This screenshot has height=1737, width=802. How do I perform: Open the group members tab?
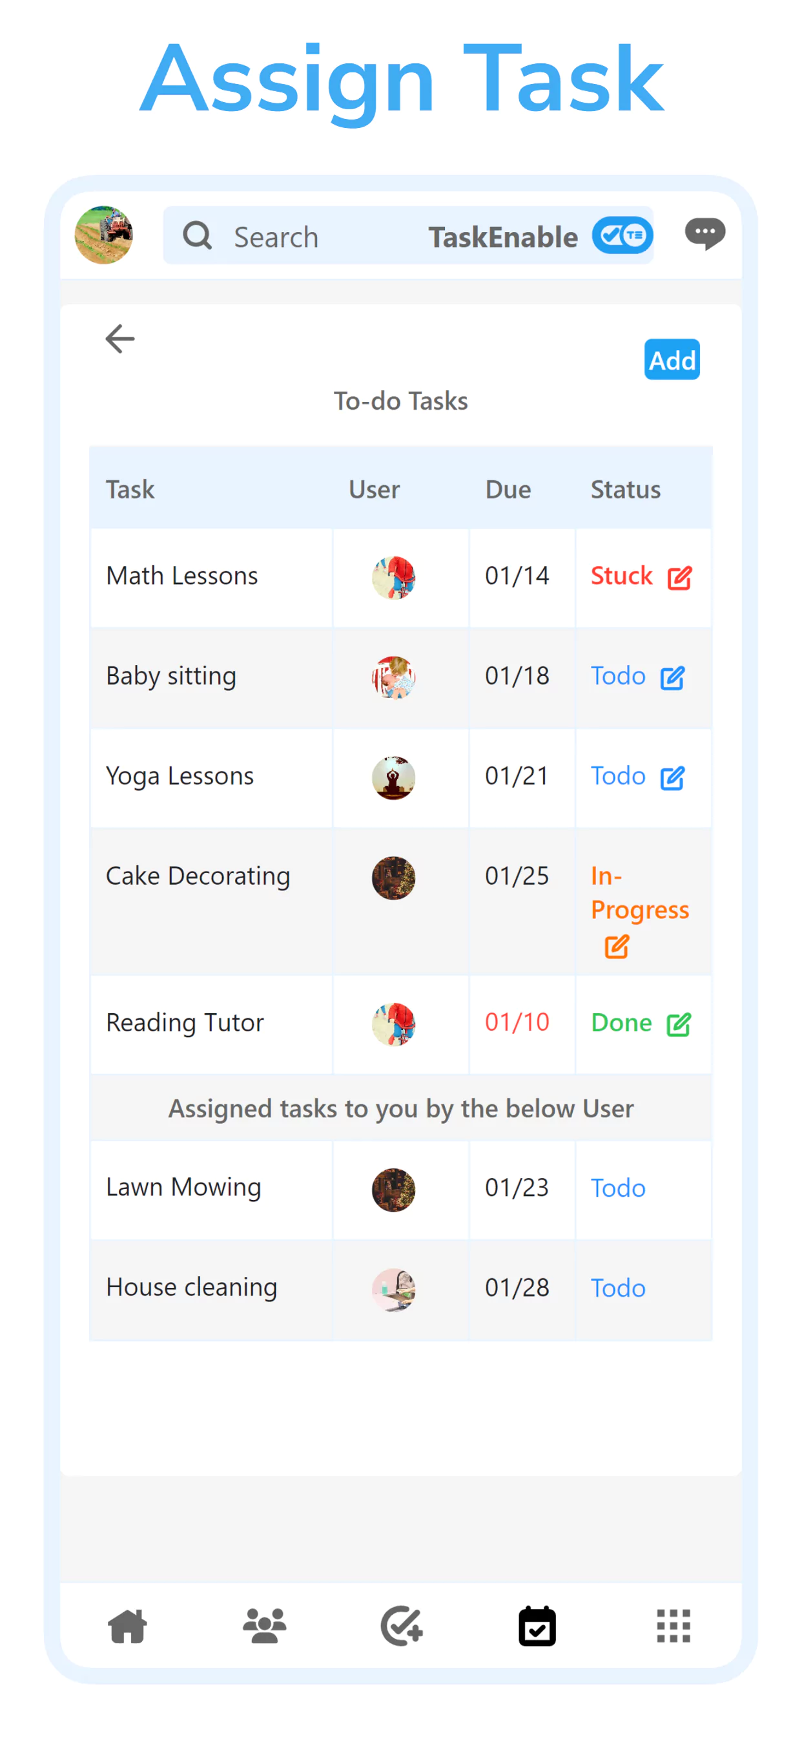[264, 1626]
